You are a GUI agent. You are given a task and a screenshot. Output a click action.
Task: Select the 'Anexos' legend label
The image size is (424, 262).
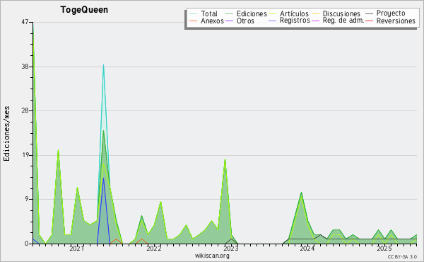[212, 21]
